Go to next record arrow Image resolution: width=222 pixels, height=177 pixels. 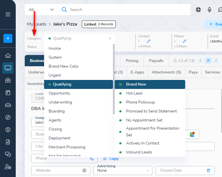tap(216, 61)
